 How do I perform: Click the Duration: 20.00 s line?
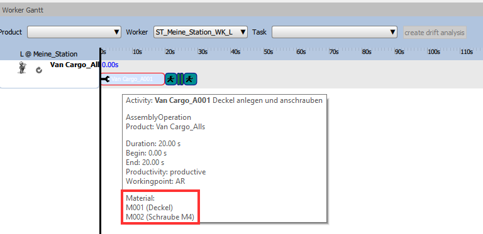153,144
